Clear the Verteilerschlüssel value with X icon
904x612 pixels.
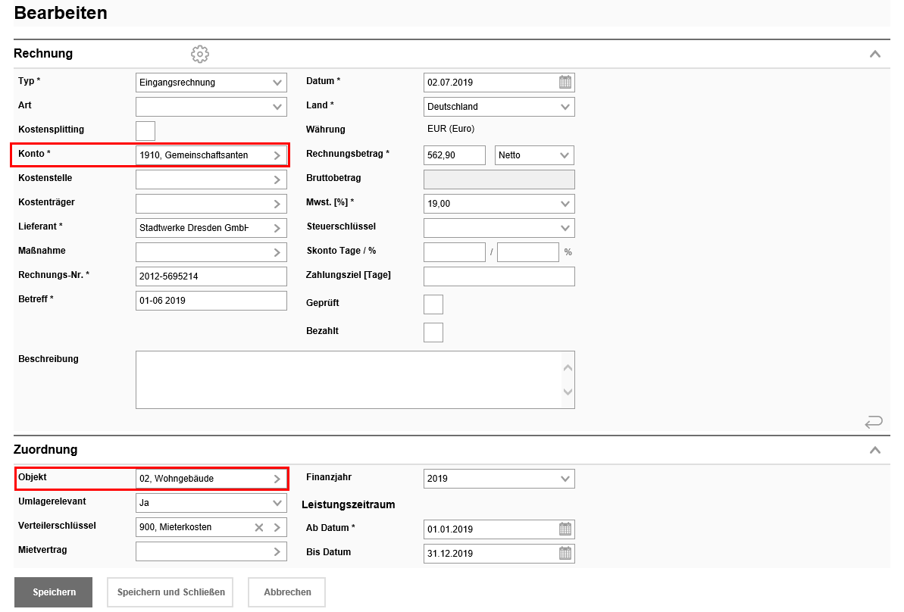pyautogui.click(x=259, y=528)
